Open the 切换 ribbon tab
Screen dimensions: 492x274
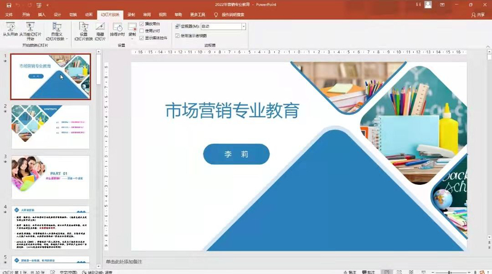(73, 15)
